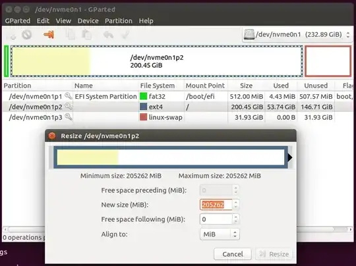Click the Resize/Move arrow toolbar icon
The image size is (356, 266).
point(49,35)
